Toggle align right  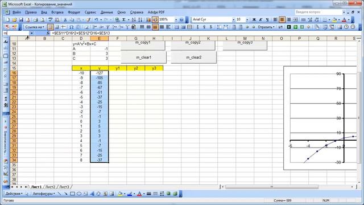point(288,20)
